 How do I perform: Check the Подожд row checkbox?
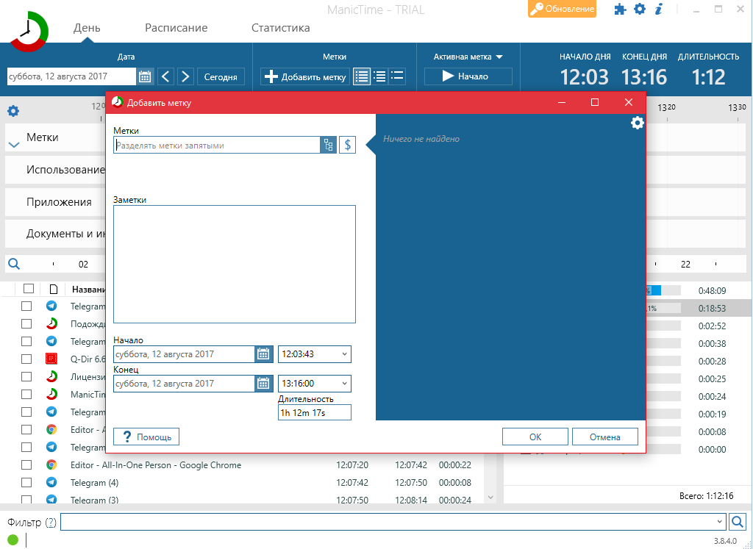pyautogui.click(x=26, y=323)
